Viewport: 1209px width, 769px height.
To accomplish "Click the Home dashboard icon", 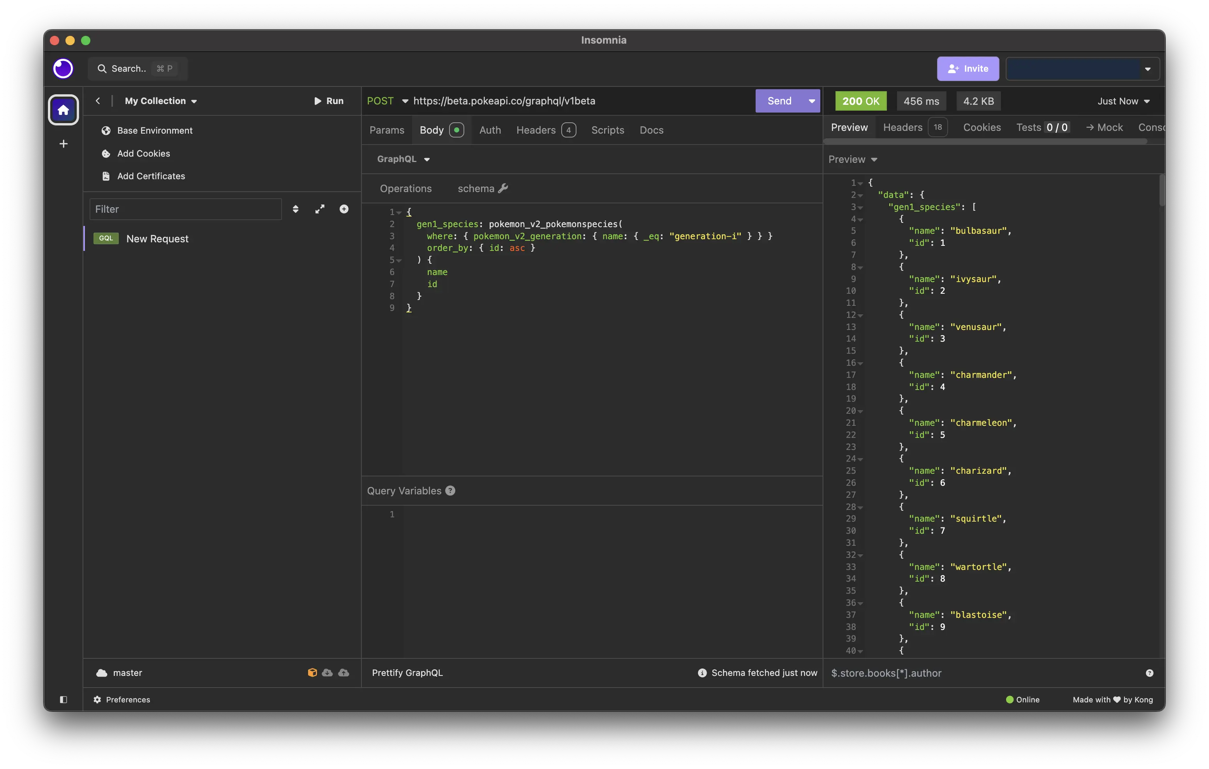I will coord(63,109).
